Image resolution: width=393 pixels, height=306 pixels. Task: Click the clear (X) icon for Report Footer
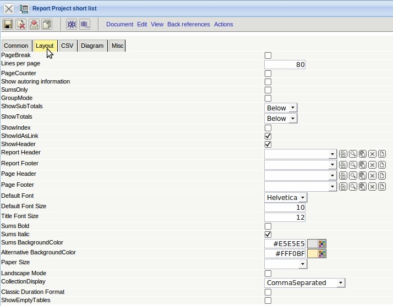[373, 165]
